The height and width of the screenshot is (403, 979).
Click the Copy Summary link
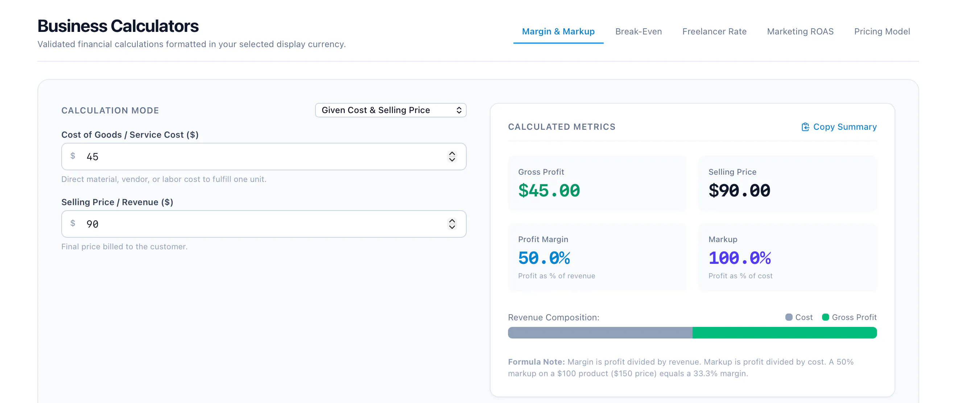[839, 127]
